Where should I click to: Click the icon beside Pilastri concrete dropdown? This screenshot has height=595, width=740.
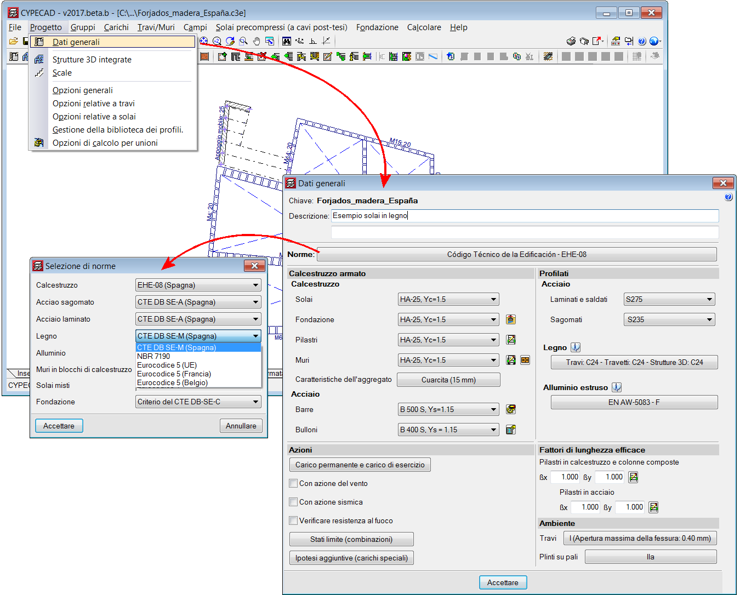[x=511, y=340]
